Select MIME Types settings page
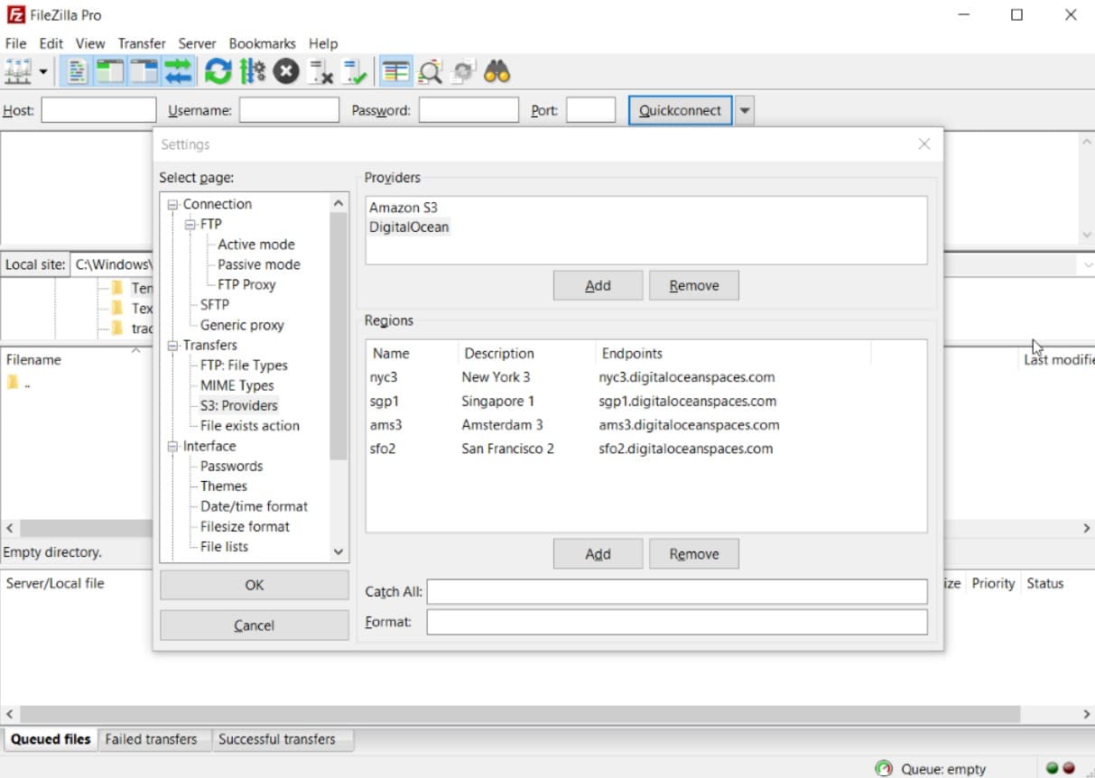Screen dimensions: 1095x778 point(237,385)
